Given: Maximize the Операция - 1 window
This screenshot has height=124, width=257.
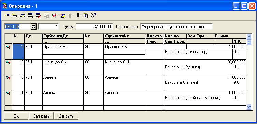Looking at the screenshot, I should coord(244,6).
